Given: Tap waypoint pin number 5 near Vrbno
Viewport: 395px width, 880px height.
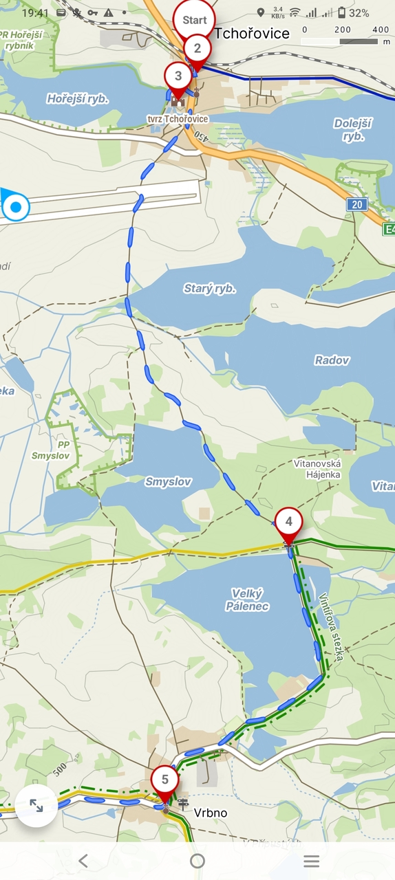Looking at the screenshot, I should pyautogui.click(x=164, y=780).
